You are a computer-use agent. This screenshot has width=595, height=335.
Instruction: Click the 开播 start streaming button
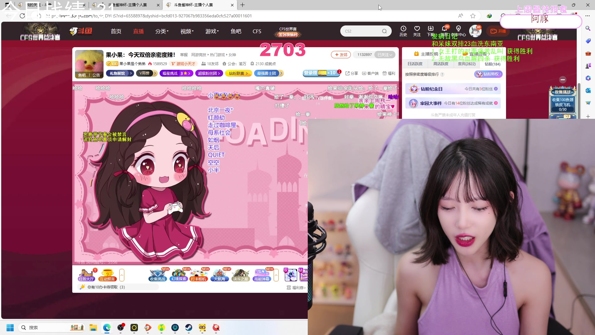point(498,31)
